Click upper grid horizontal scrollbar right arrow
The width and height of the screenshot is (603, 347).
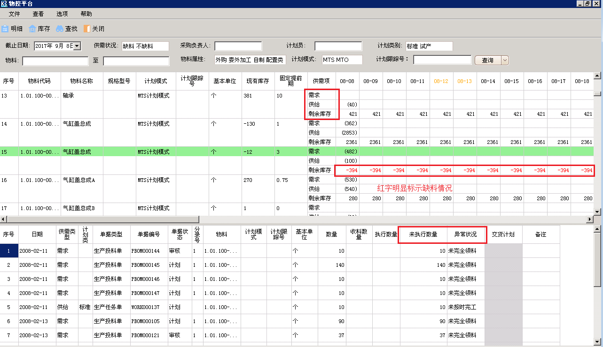pos(589,219)
